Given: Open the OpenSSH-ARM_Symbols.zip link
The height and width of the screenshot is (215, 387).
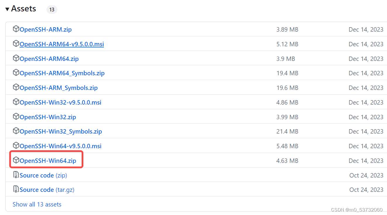Looking at the screenshot, I should click(x=59, y=88).
